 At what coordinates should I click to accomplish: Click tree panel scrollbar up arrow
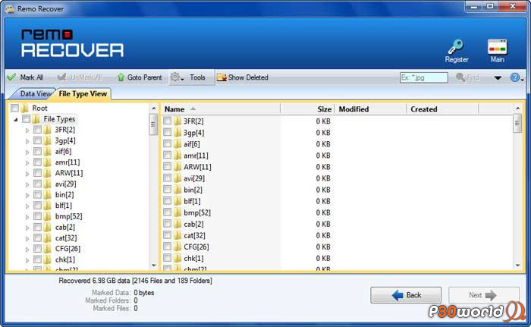click(x=154, y=108)
